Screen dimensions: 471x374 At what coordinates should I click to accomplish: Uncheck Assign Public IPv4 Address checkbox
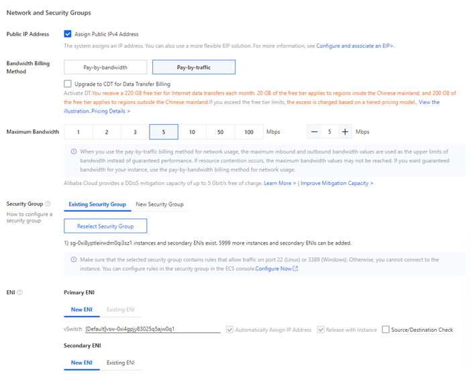pos(68,34)
